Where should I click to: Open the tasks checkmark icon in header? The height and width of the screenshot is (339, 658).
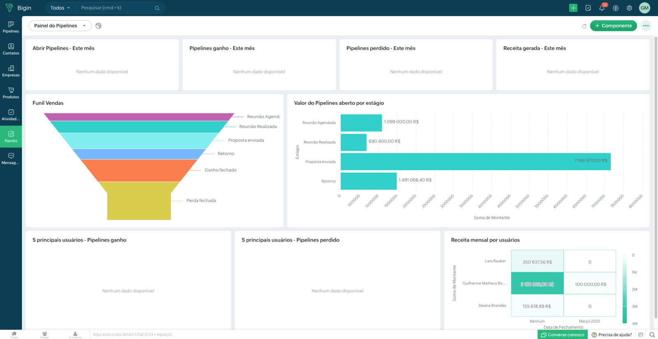pyautogui.click(x=588, y=8)
